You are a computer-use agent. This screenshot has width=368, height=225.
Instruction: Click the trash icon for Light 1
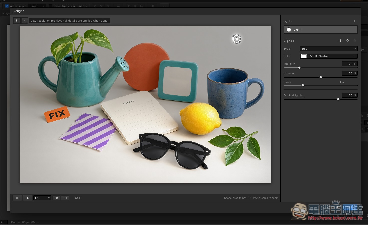(355, 41)
